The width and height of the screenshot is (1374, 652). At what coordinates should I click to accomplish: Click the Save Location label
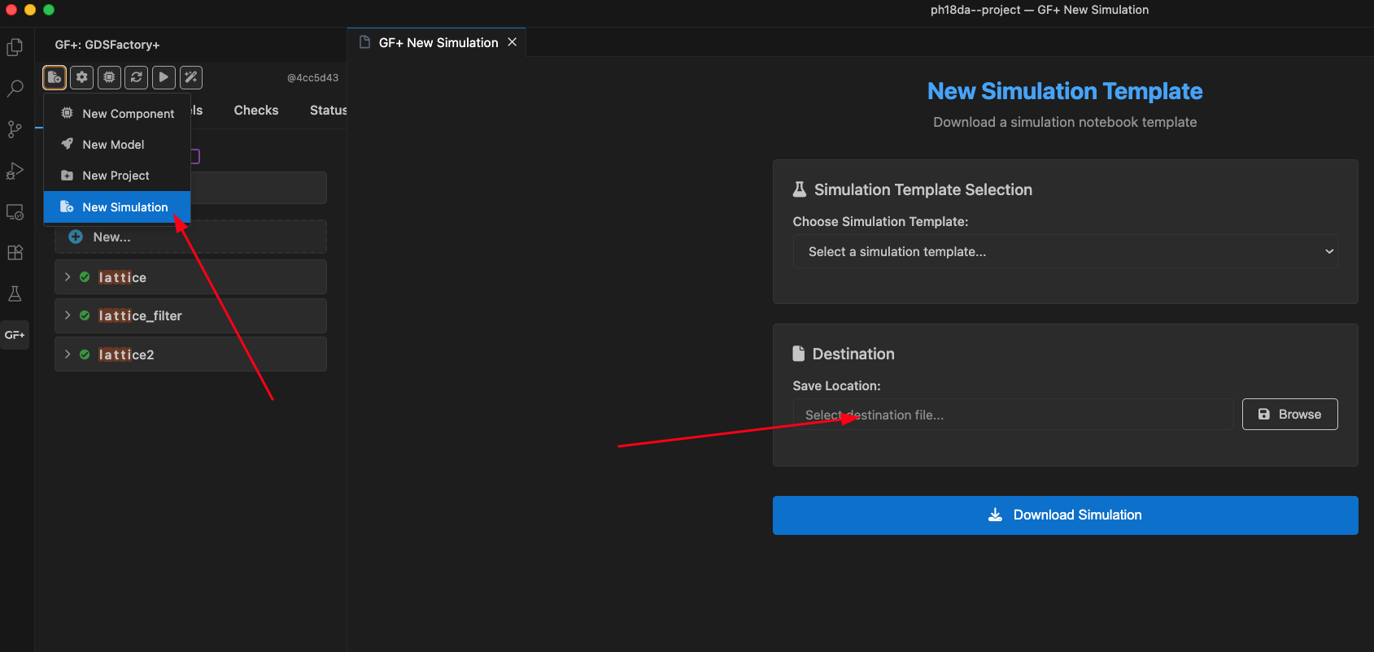836,386
